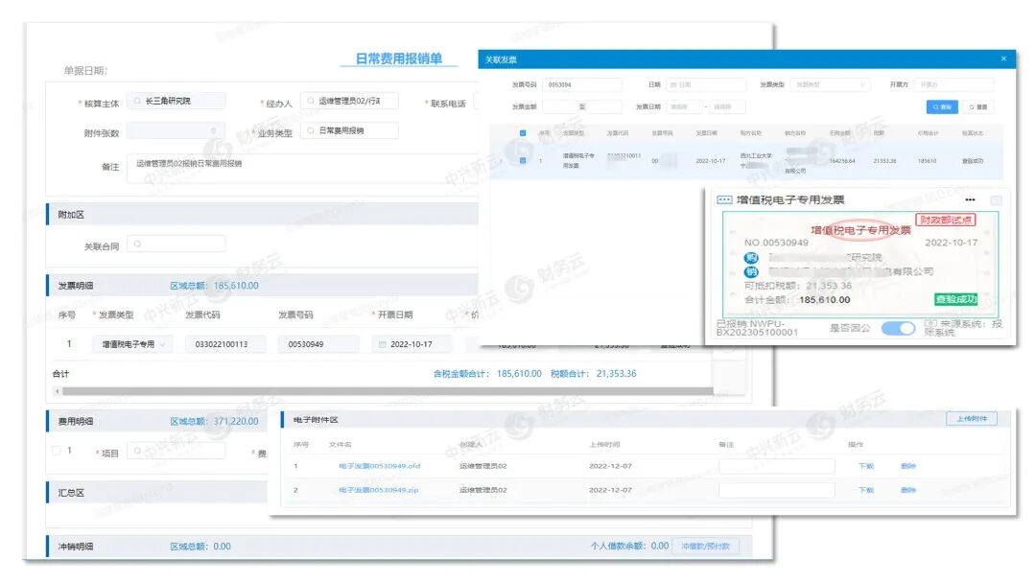Click the search icon in 关联合同 field

point(137,244)
